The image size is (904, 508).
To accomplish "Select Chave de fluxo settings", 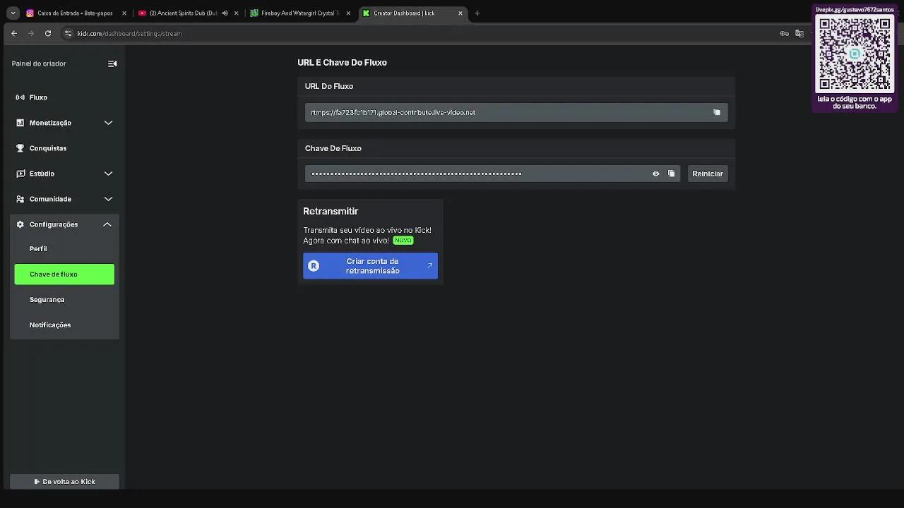I will (x=64, y=274).
